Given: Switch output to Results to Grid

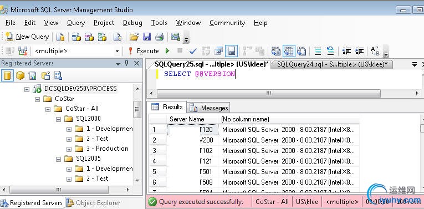Looking at the screenshot, I should click(289, 51).
